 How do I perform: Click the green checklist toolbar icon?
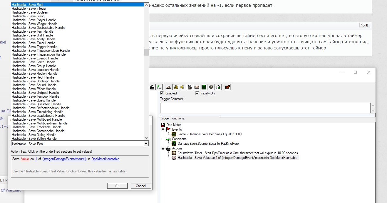(159, 87)
